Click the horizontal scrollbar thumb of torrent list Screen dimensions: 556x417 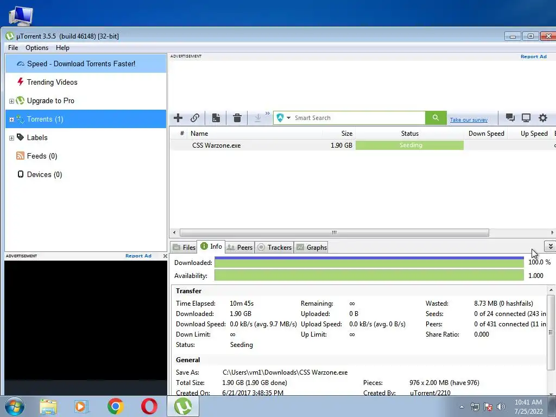pos(334,233)
